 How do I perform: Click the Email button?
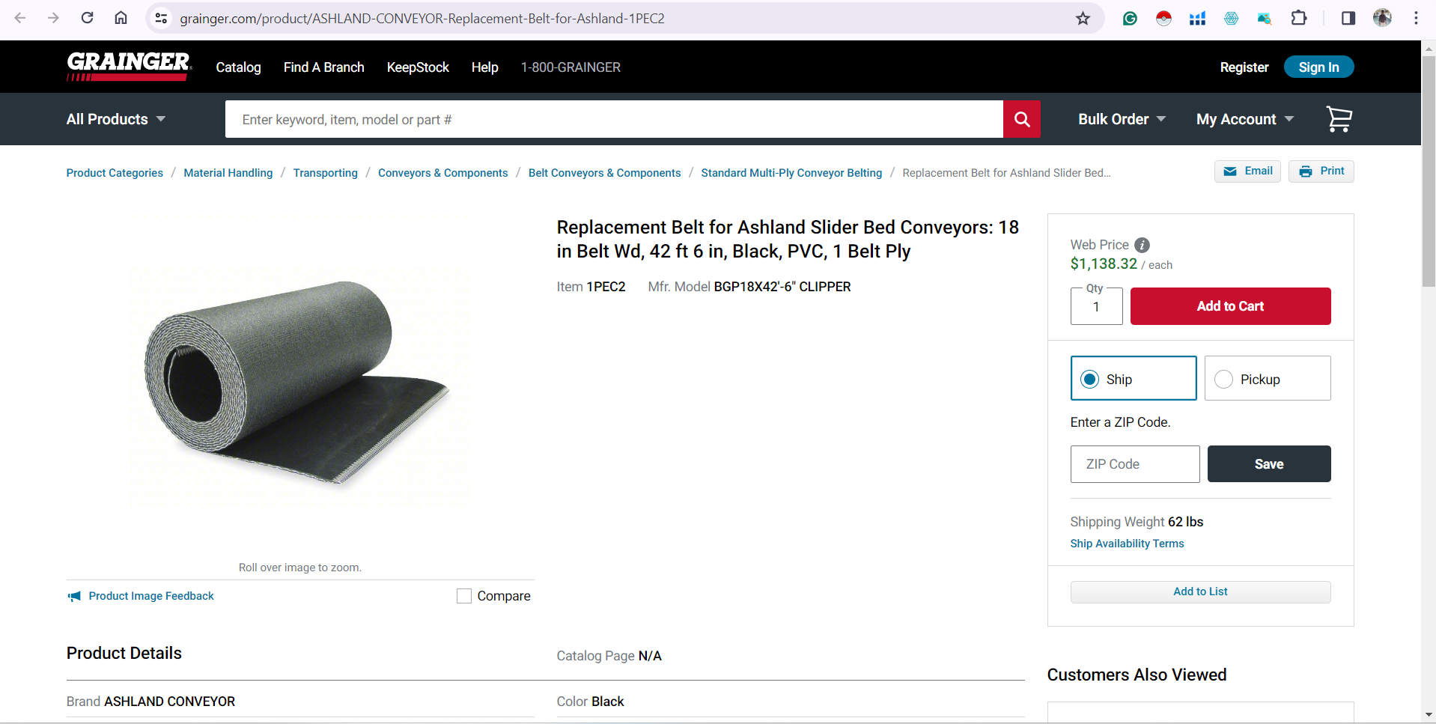[1247, 171]
